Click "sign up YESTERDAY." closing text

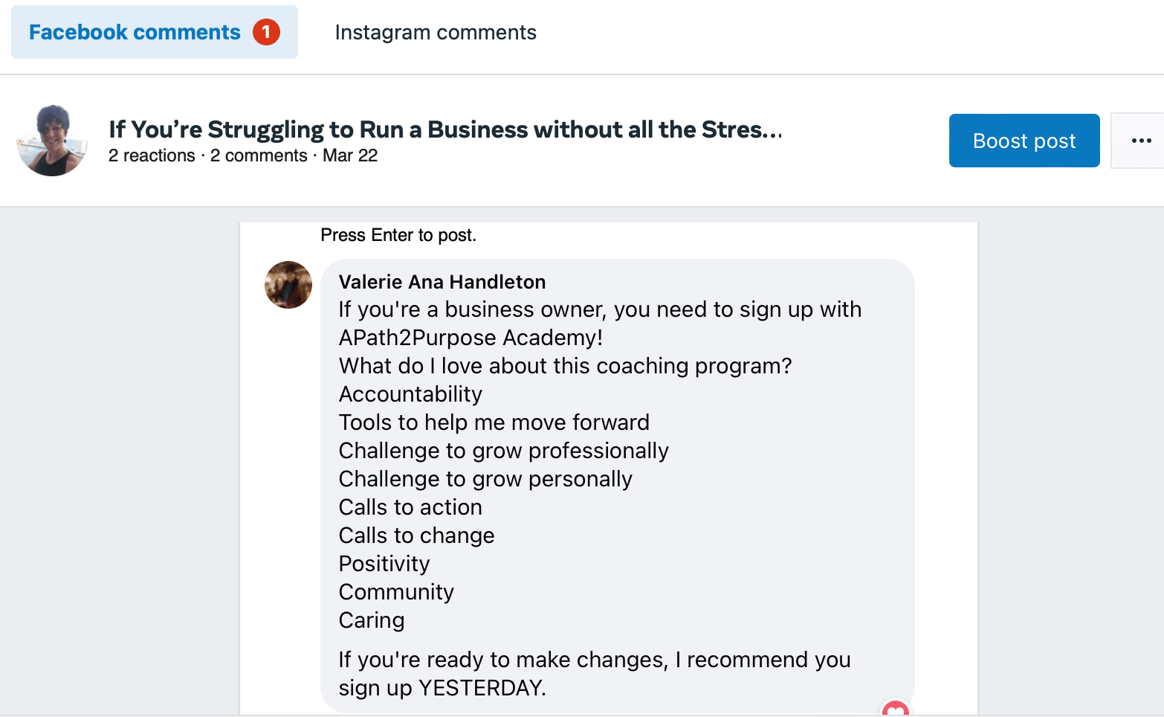pos(442,688)
